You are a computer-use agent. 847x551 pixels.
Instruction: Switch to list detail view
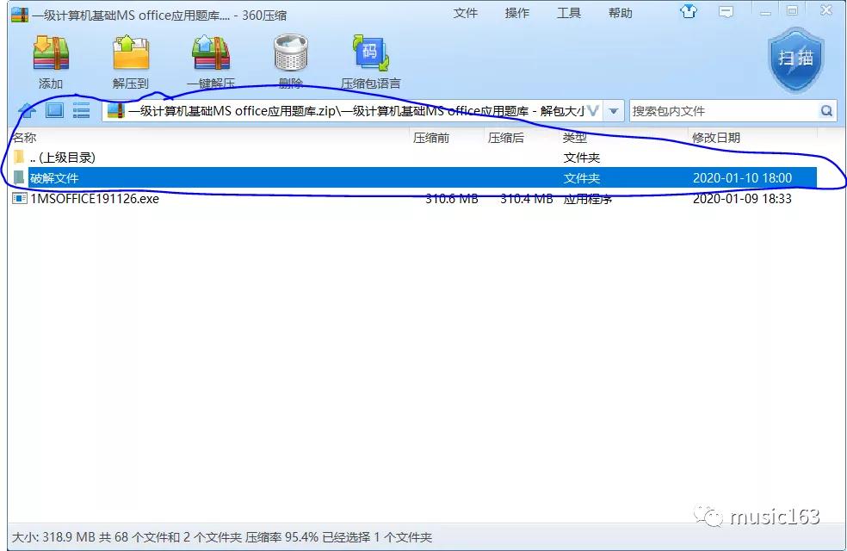81,111
